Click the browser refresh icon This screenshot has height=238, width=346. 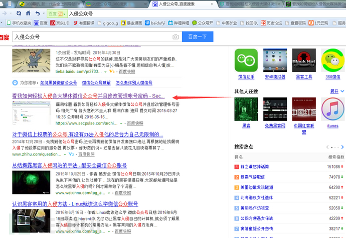[19, 13]
